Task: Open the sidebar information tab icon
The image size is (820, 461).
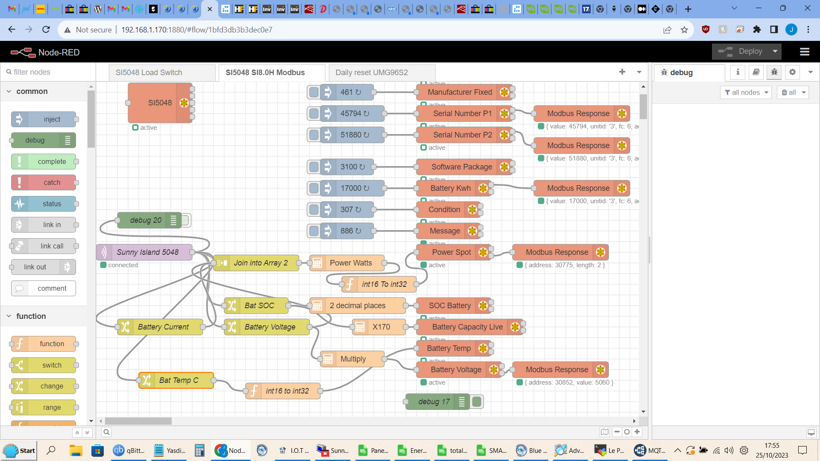Action: coord(738,72)
